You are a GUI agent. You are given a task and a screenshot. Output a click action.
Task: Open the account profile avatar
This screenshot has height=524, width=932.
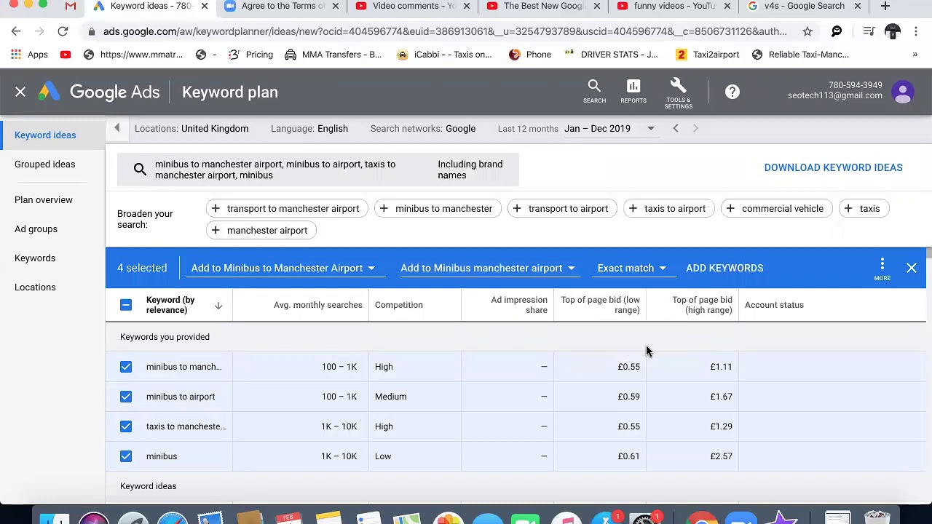[903, 92]
